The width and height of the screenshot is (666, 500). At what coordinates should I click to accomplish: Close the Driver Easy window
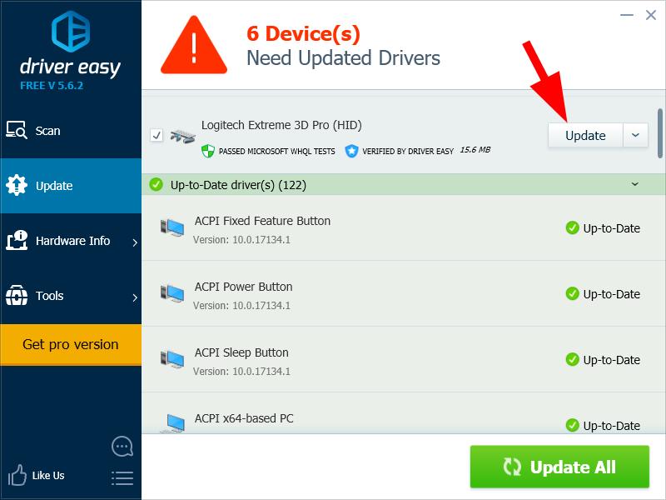click(651, 15)
